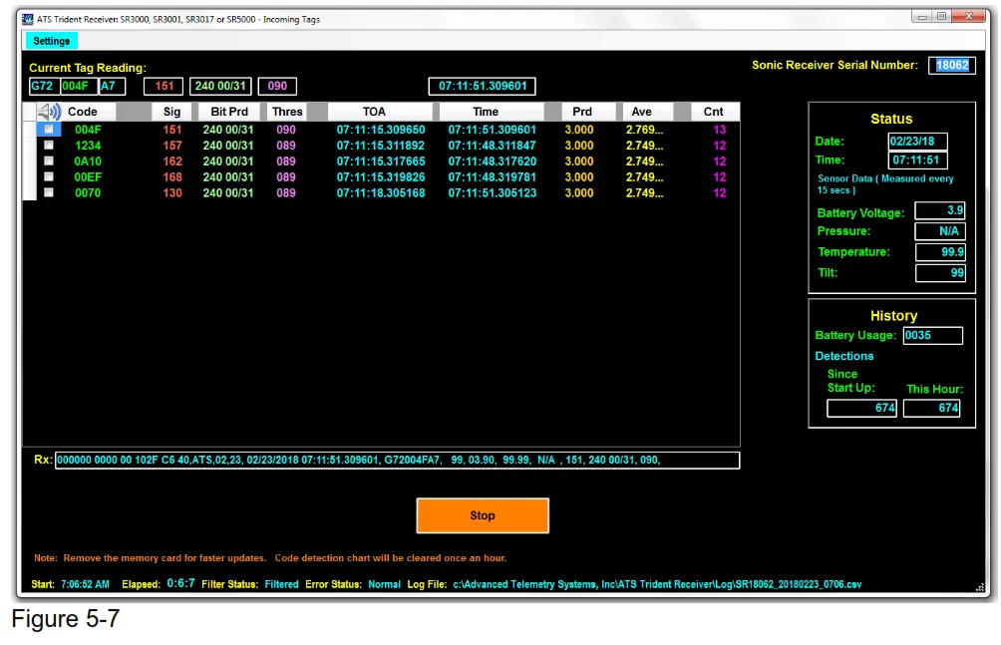Click the Since Start Up detections field
This screenshot has height=645, width=1001.
[861, 408]
